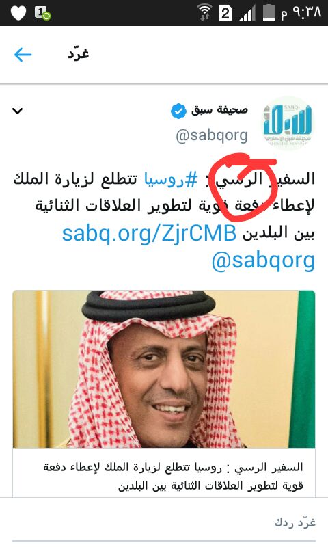Open the صحيفة سبق account name
328x547 pixels.
[219, 110]
